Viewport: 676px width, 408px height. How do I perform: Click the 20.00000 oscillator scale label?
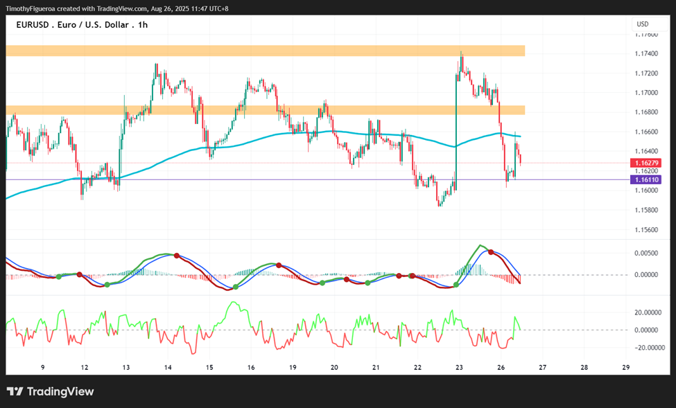tap(646, 312)
